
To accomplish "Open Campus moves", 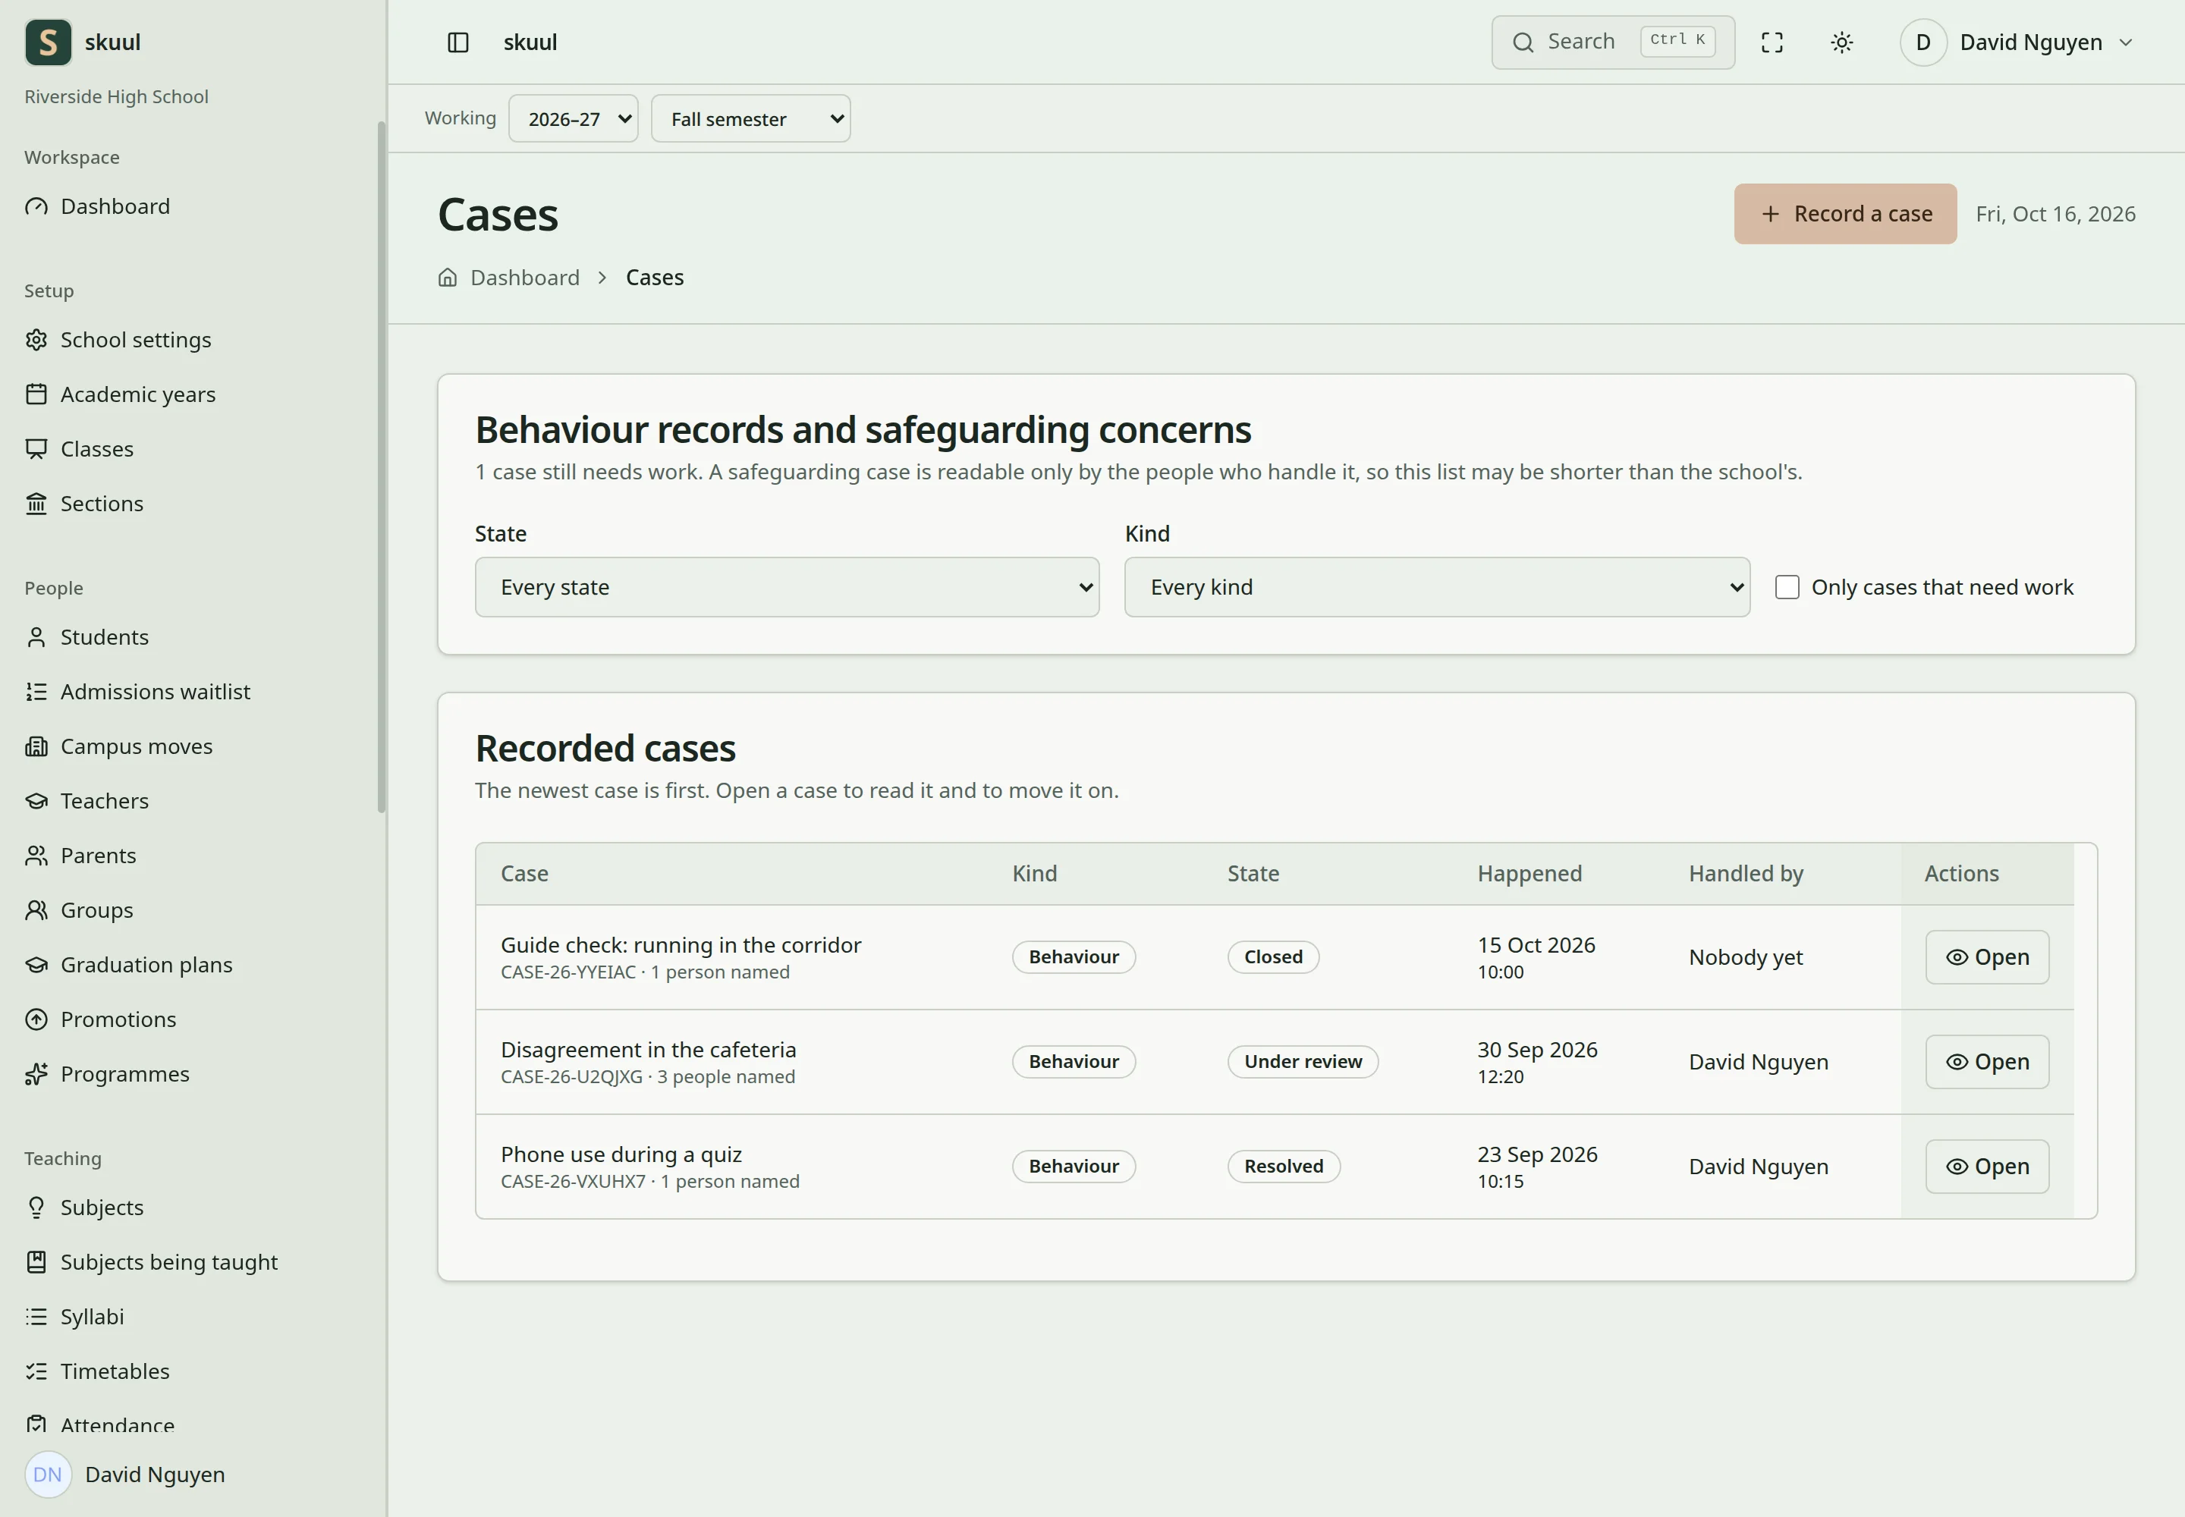I will point(119,746).
